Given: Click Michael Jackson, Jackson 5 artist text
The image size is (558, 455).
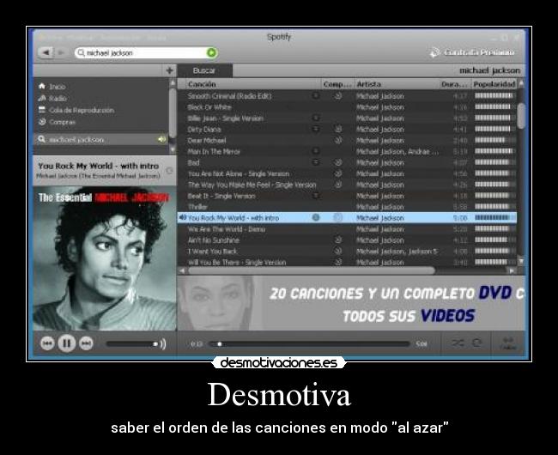Looking at the screenshot, I should (x=397, y=252).
